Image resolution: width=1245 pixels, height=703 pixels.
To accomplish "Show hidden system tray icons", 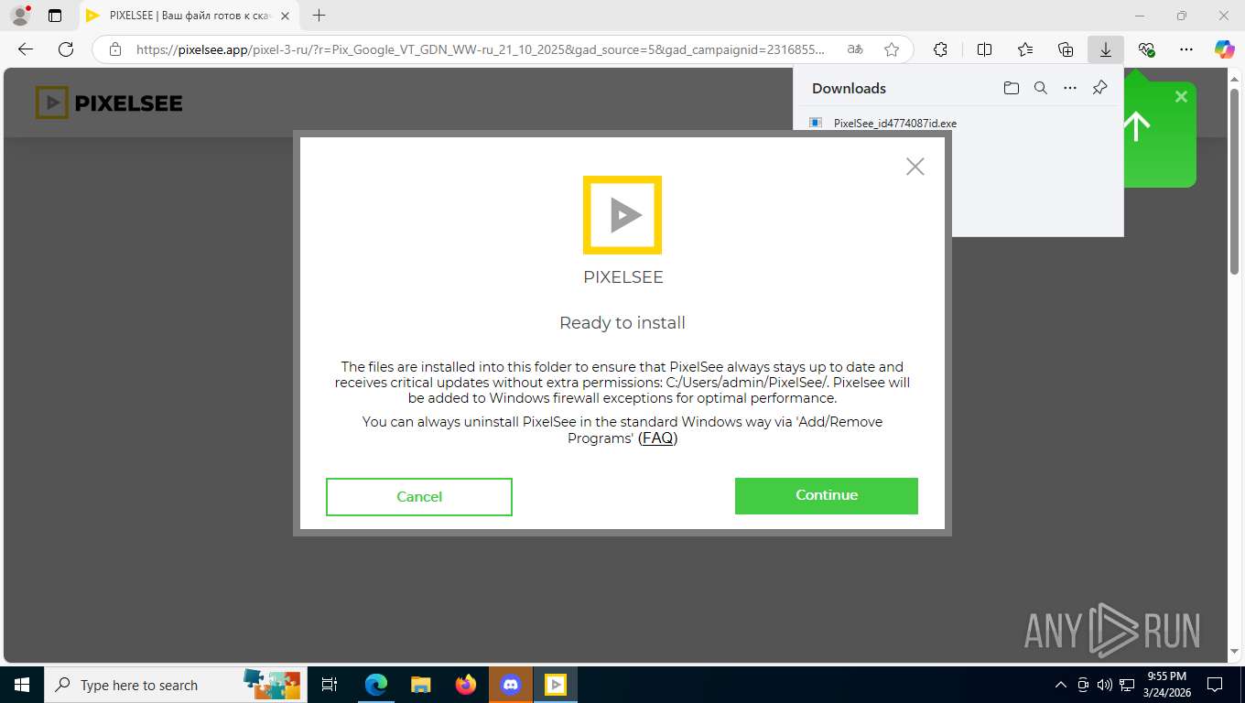I will click(1061, 685).
